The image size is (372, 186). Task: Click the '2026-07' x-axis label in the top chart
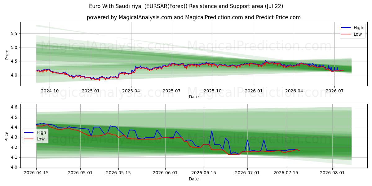pos(334,91)
